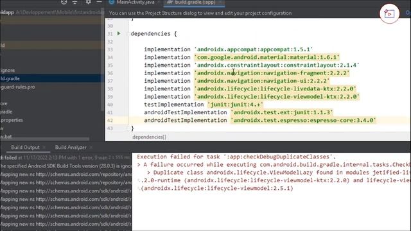The height and width of the screenshot is (231, 411).
Task: Click the constraintlayout:2.1.4 dependency string
Action: point(277,65)
